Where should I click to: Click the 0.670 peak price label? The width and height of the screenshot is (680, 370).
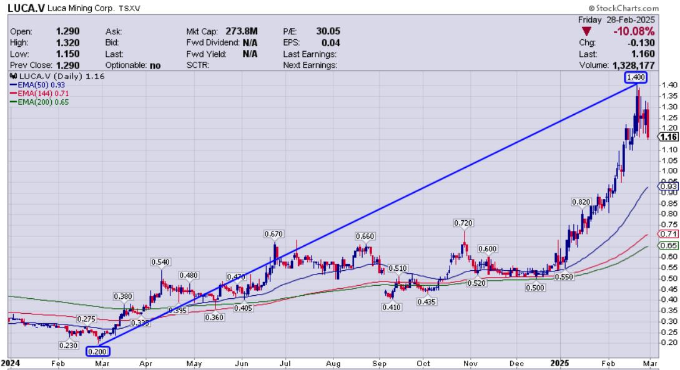[x=273, y=234]
